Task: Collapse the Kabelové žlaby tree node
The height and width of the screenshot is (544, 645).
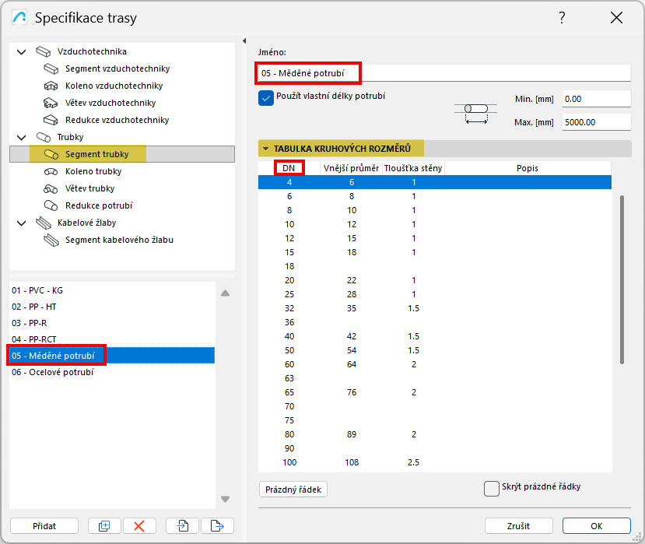Action: tap(21, 223)
